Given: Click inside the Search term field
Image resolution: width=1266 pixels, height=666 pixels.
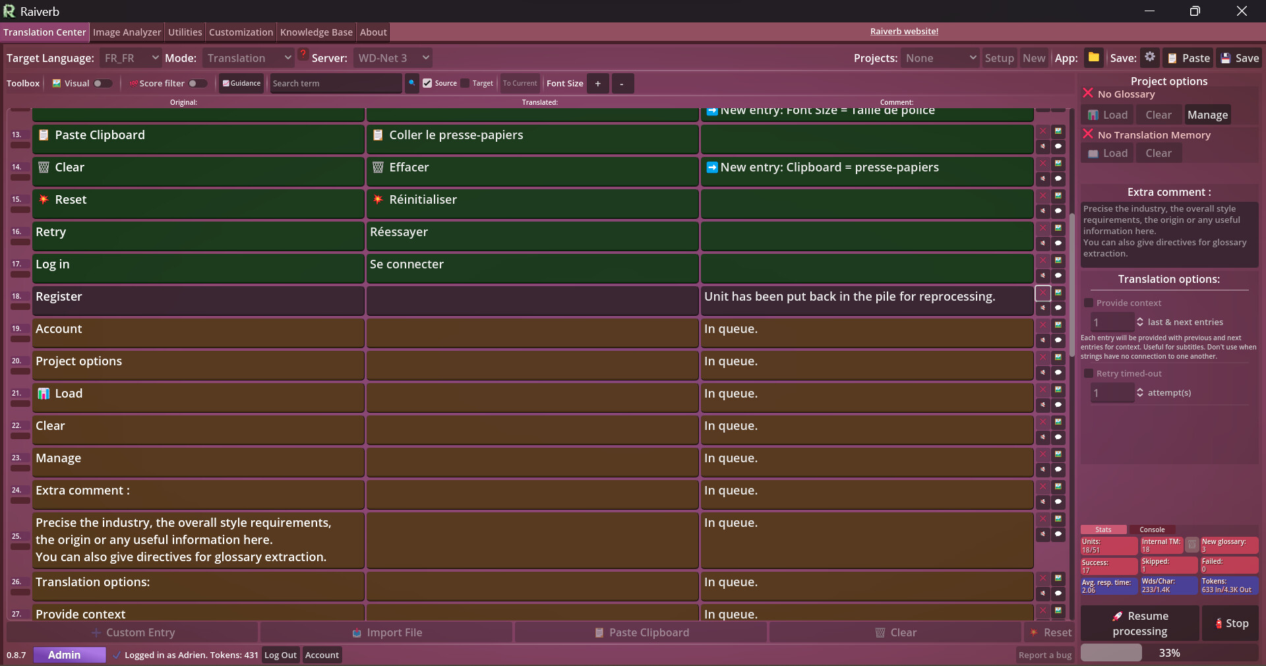Looking at the screenshot, I should click(335, 83).
